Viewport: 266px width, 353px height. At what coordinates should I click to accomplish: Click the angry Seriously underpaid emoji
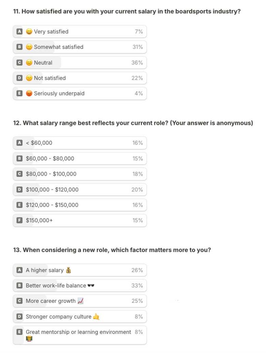[29, 94]
